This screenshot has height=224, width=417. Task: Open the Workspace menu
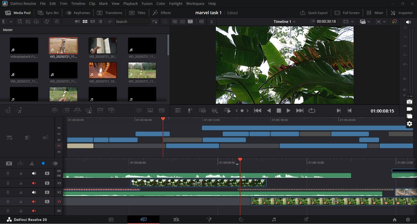pyautogui.click(x=195, y=4)
